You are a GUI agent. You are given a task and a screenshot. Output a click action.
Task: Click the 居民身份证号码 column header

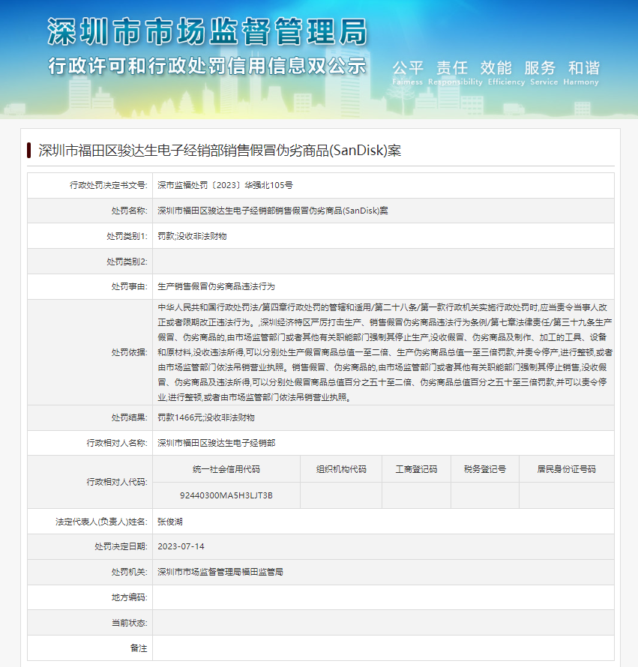[566, 469]
